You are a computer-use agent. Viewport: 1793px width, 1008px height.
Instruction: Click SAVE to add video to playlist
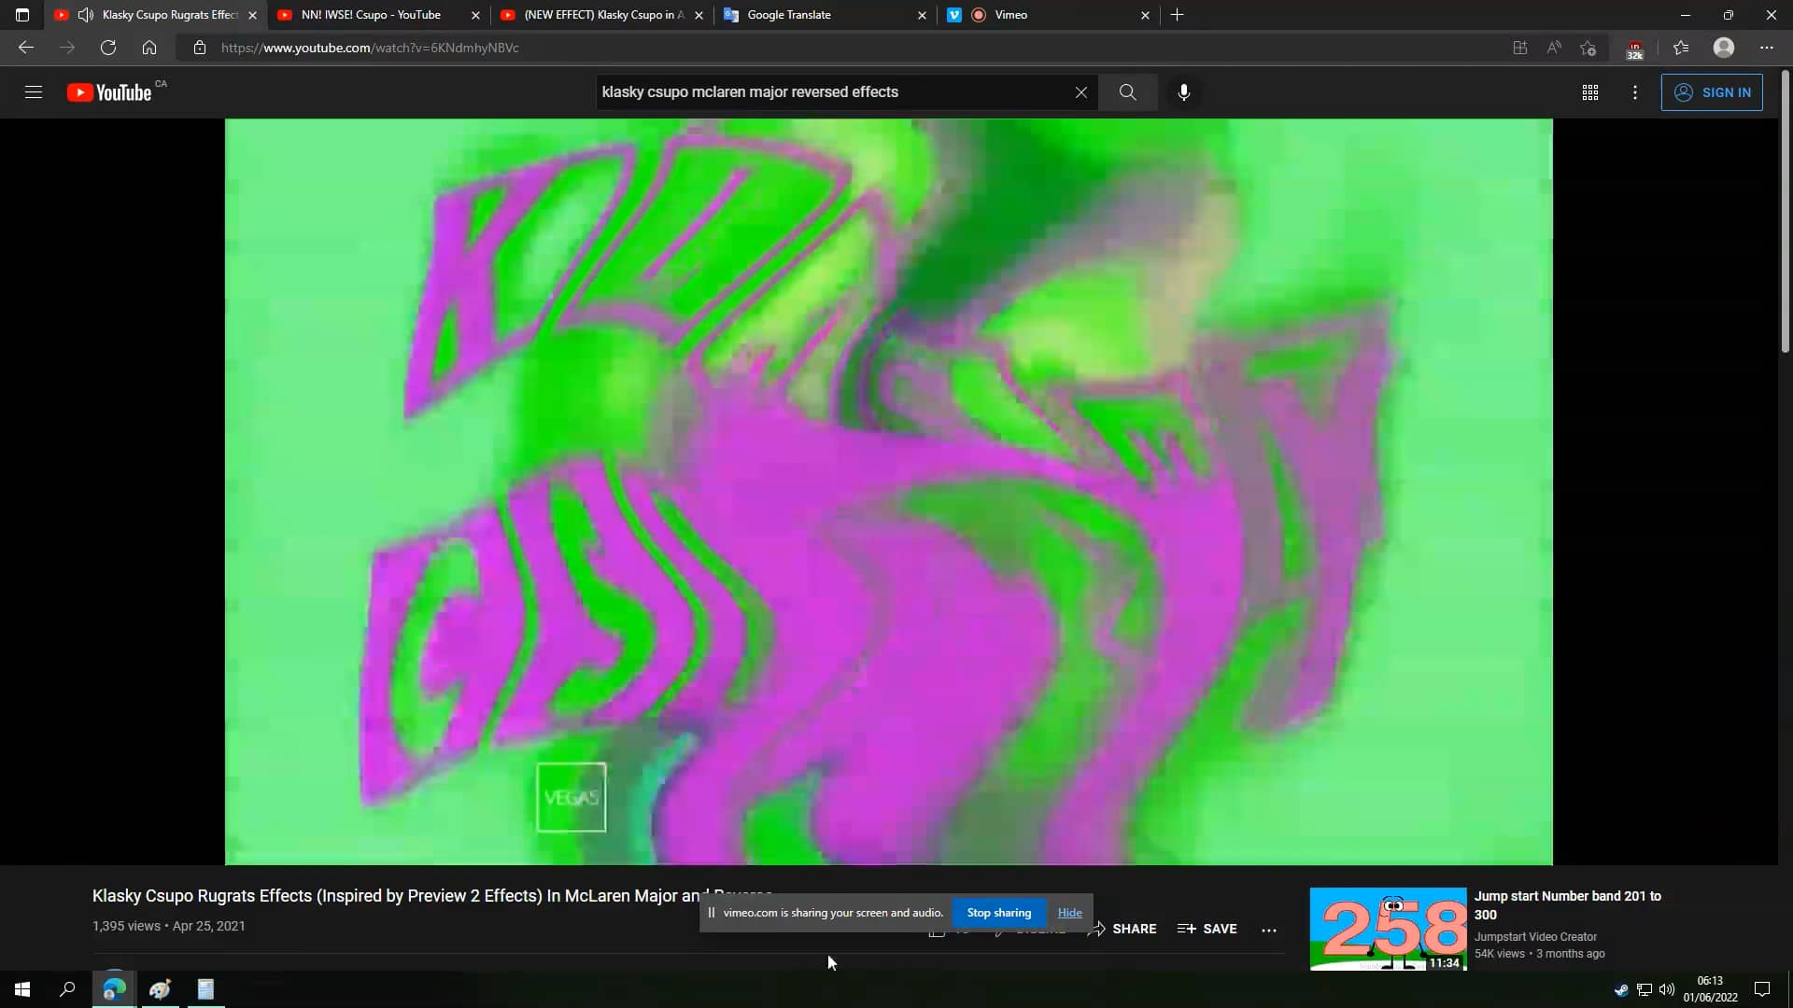1207,929
